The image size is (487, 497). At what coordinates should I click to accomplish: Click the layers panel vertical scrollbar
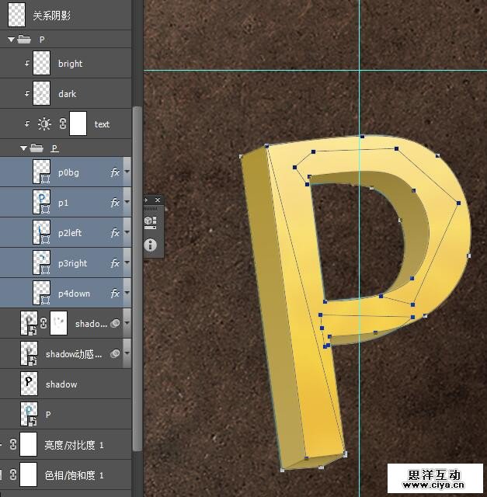(137, 272)
